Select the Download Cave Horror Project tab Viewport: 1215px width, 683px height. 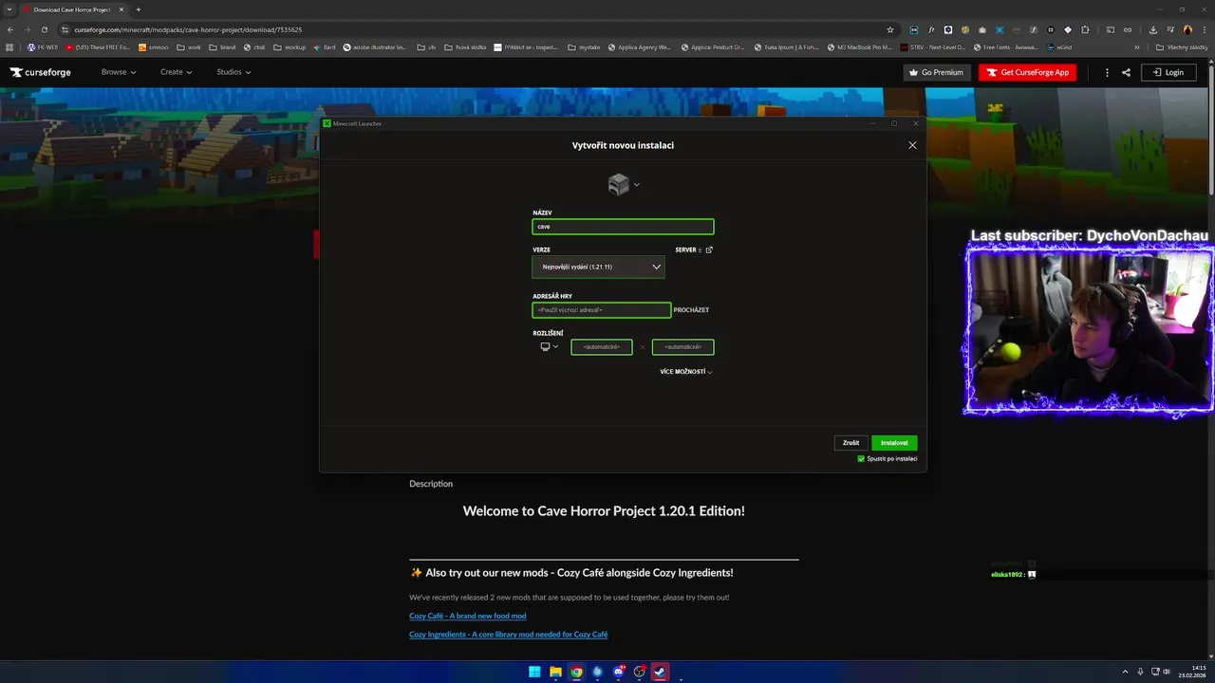[74, 9]
